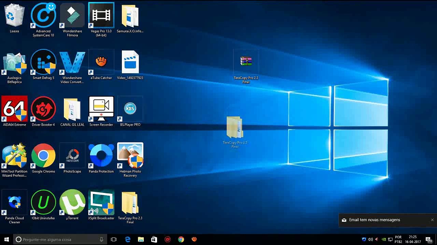Open the Lixeira recycle bin desktop icon

pyautogui.click(x=14, y=19)
